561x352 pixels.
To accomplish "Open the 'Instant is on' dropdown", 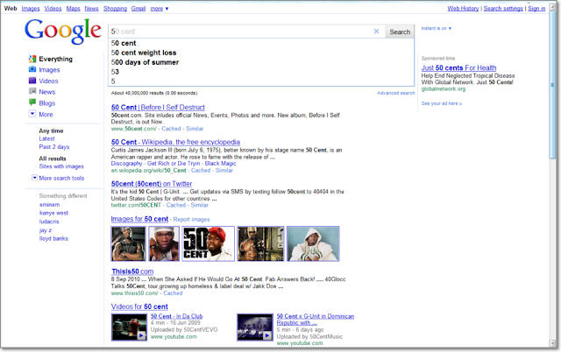I will click(437, 28).
